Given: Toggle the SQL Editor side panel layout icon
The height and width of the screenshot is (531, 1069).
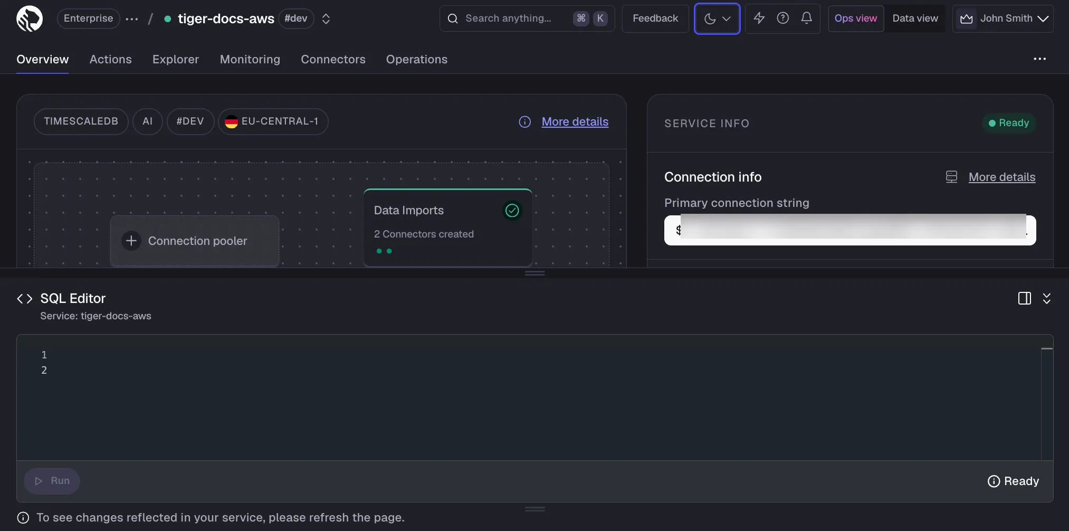Looking at the screenshot, I should coord(1025,298).
